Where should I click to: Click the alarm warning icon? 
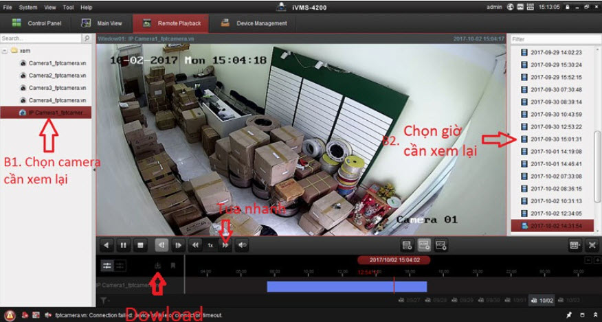(x=10, y=315)
